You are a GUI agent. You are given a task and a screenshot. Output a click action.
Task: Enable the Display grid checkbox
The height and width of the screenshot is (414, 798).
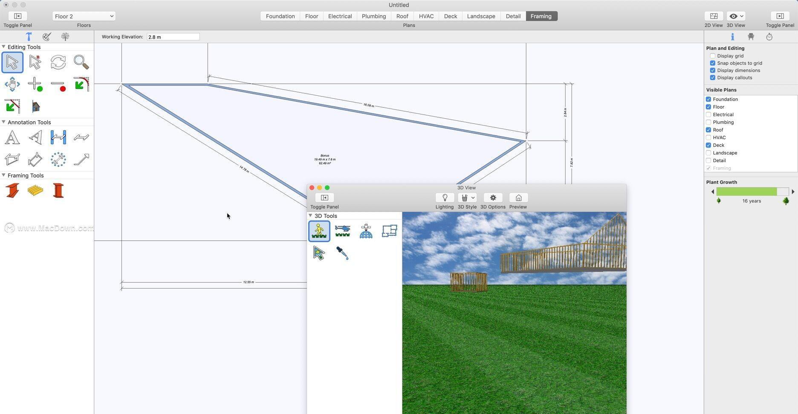712,56
